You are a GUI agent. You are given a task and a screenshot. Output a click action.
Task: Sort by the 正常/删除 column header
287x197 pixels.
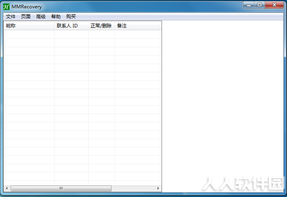click(x=101, y=26)
